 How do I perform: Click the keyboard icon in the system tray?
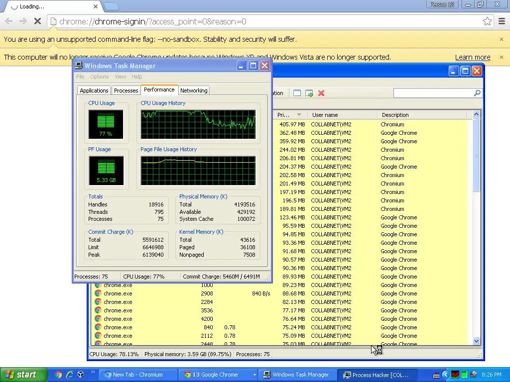click(436, 375)
